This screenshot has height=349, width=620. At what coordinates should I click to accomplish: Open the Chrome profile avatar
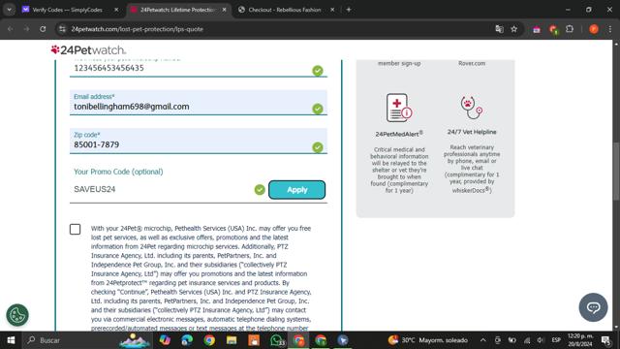tap(594, 29)
